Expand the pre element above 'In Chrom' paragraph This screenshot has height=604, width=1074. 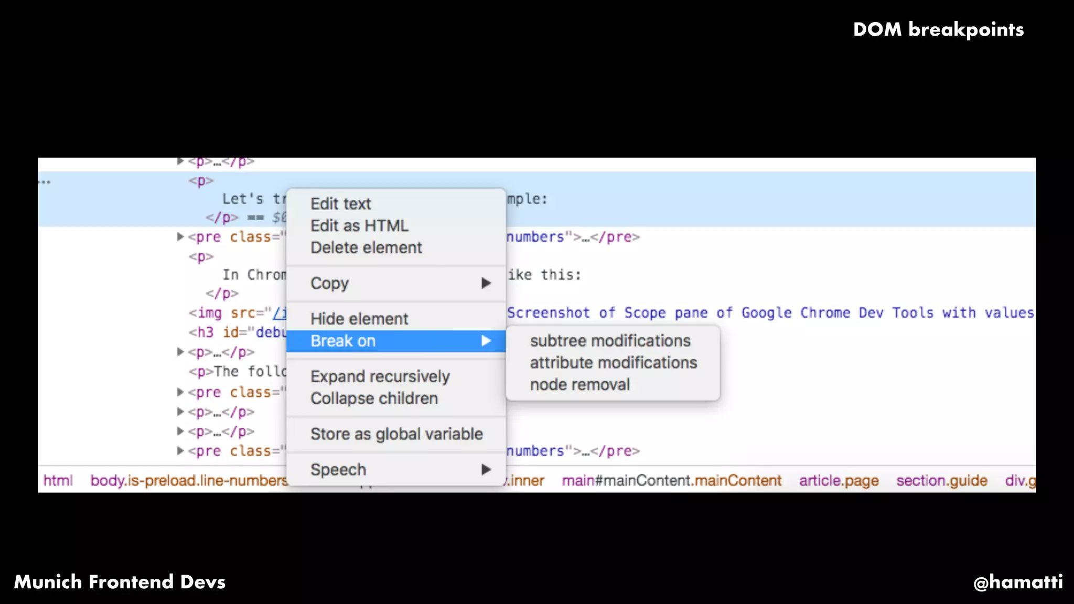pyautogui.click(x=180, y=237)
